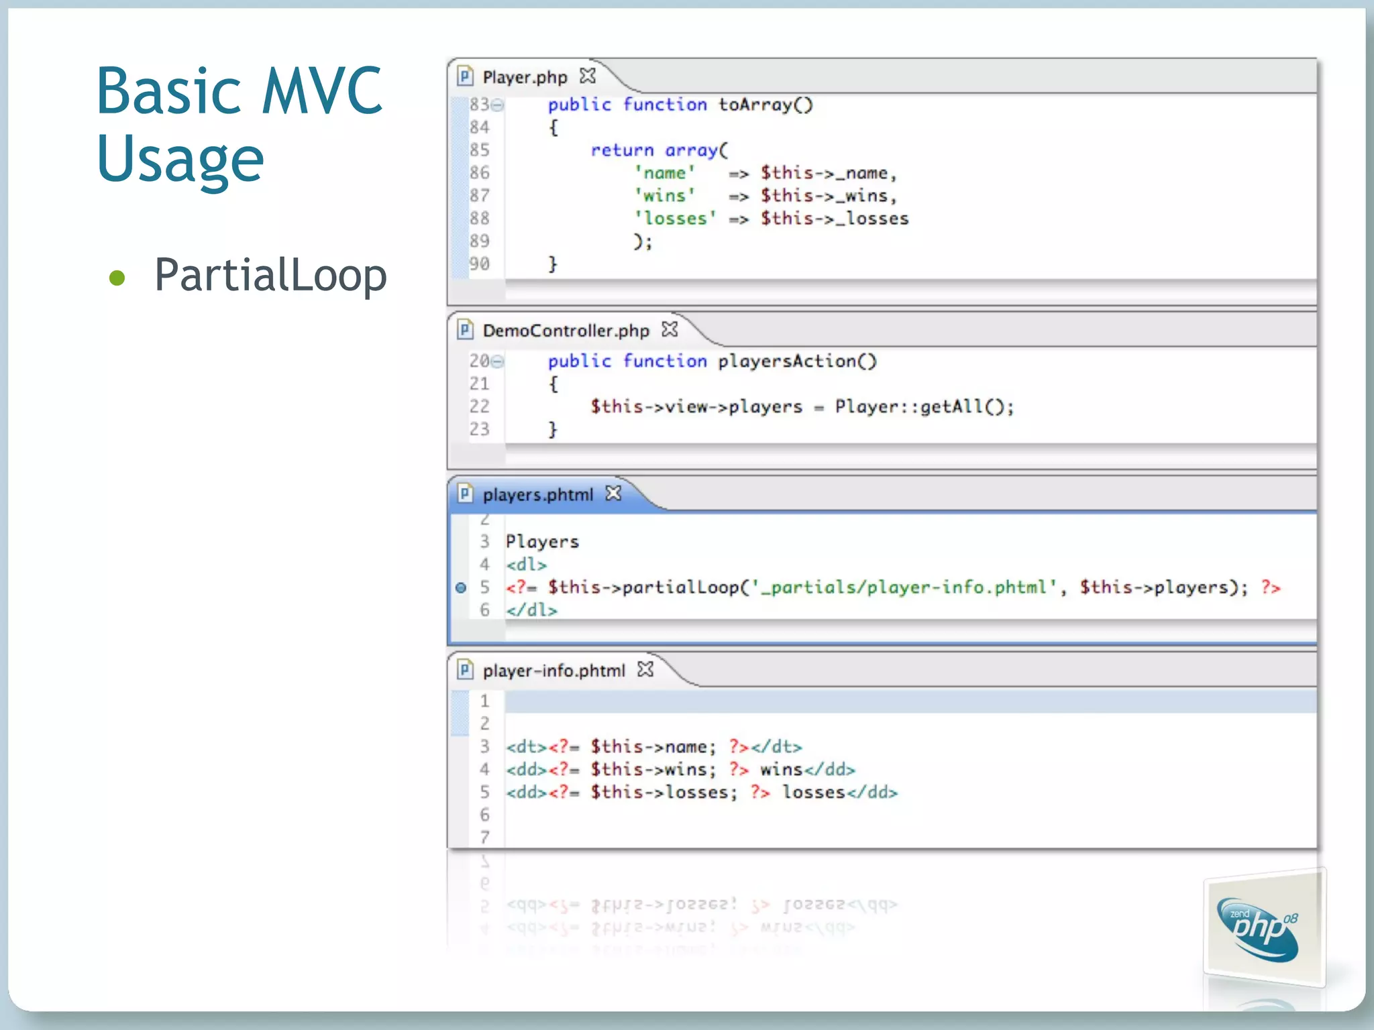
Task: Click line number 86 in Player.php
Action: pyautogui.click(x=479, y=173)
